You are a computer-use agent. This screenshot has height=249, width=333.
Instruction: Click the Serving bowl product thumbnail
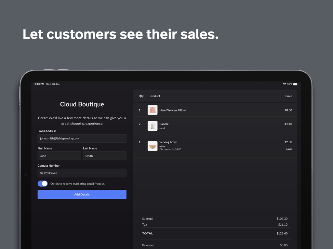(153, 146)
